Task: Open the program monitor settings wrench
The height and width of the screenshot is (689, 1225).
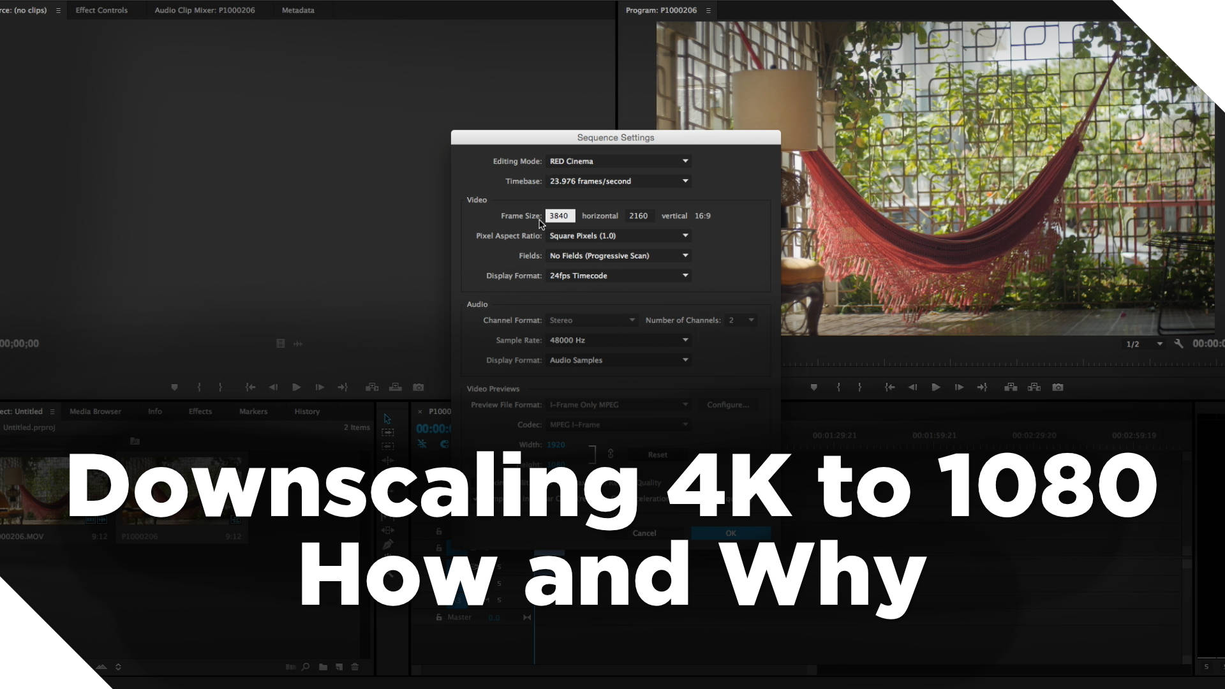Action: 1178,343
